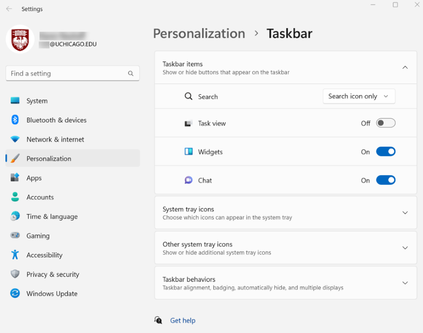Click the Network & internet icon

(14, 139)
